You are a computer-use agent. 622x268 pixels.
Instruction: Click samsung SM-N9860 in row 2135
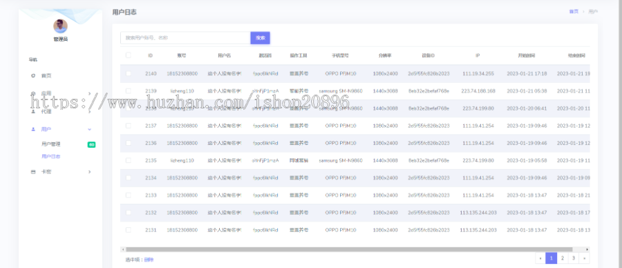[x=340, y=160]
